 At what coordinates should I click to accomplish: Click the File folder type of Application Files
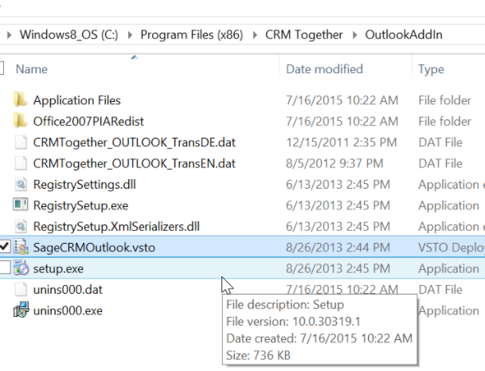point(444,100)
